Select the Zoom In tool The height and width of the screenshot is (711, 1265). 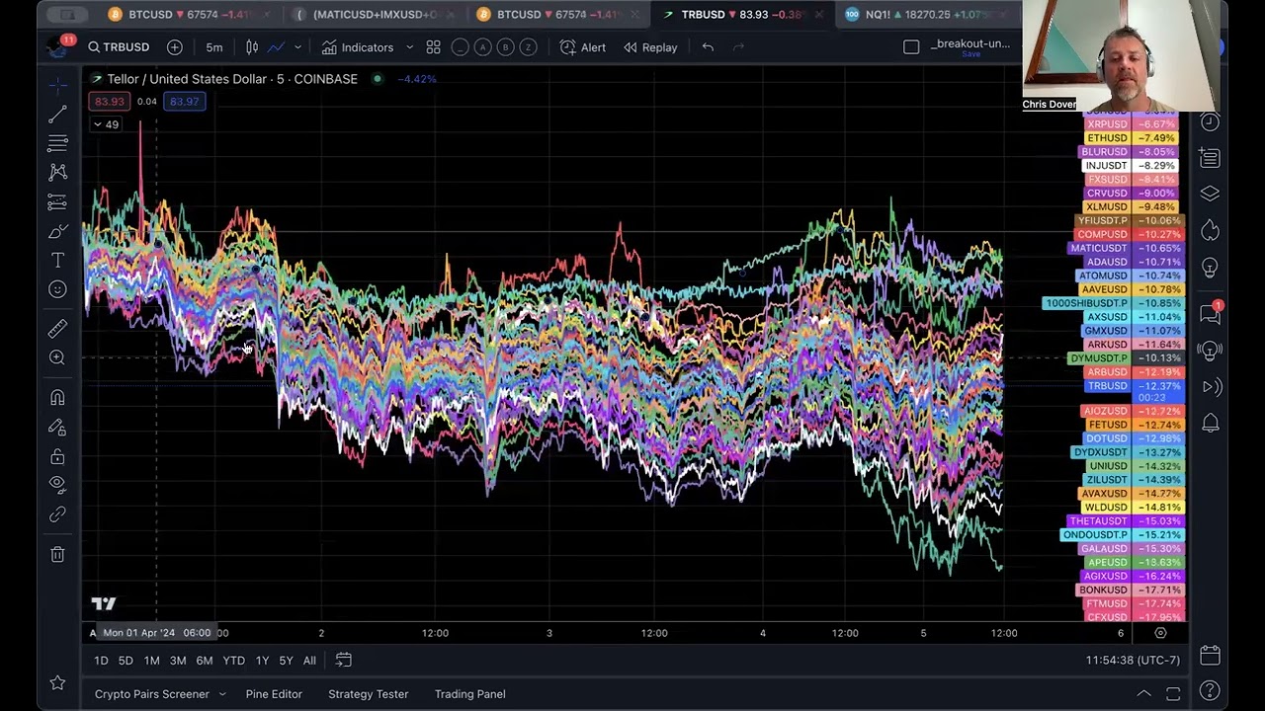[x=57, y=357]
